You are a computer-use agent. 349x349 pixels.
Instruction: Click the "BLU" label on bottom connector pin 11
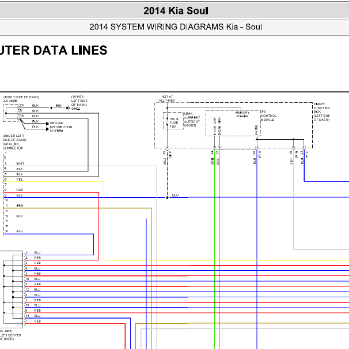[x=37, y=252]
